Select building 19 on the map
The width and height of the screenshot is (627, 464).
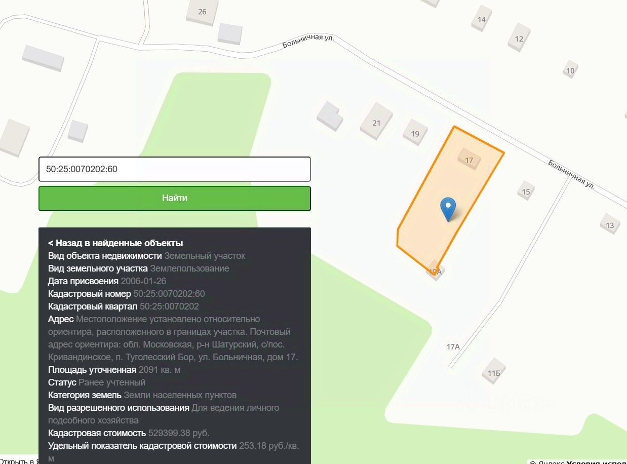[415, 134]
